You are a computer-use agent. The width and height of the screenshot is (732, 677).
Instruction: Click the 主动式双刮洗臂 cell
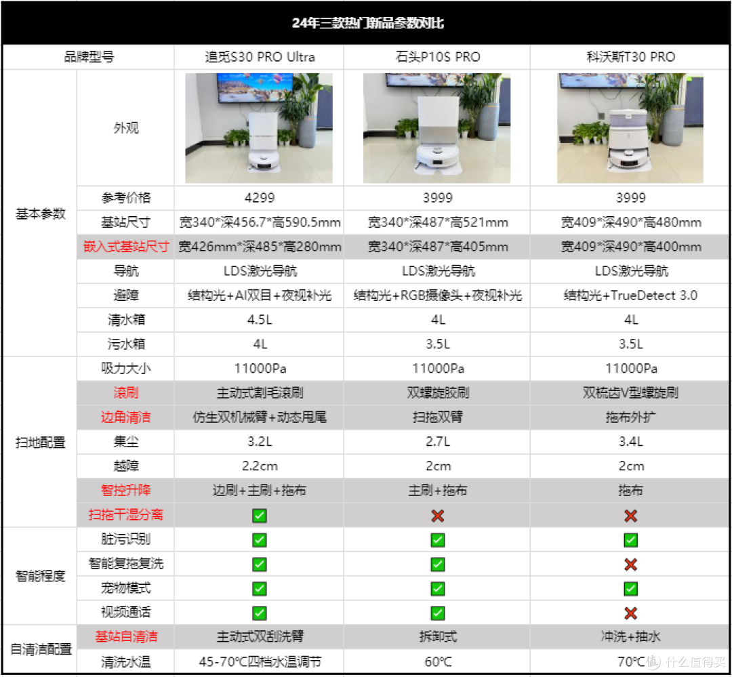pyautogui.click(x=260, y=636)
